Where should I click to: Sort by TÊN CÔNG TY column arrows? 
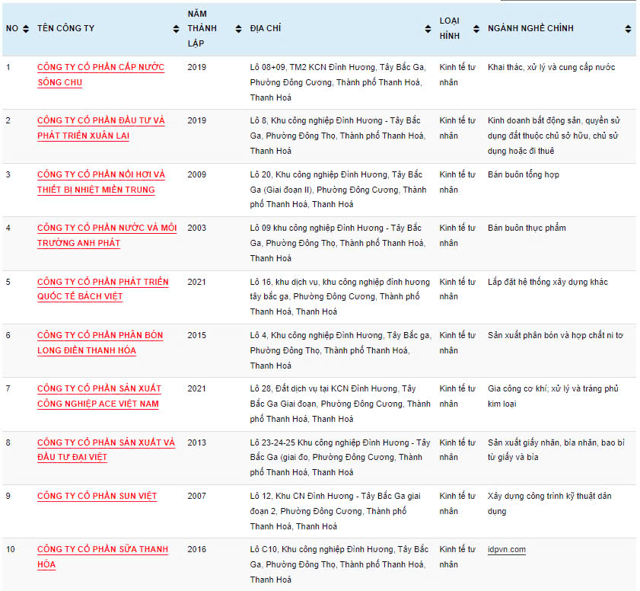click(176, 29)
